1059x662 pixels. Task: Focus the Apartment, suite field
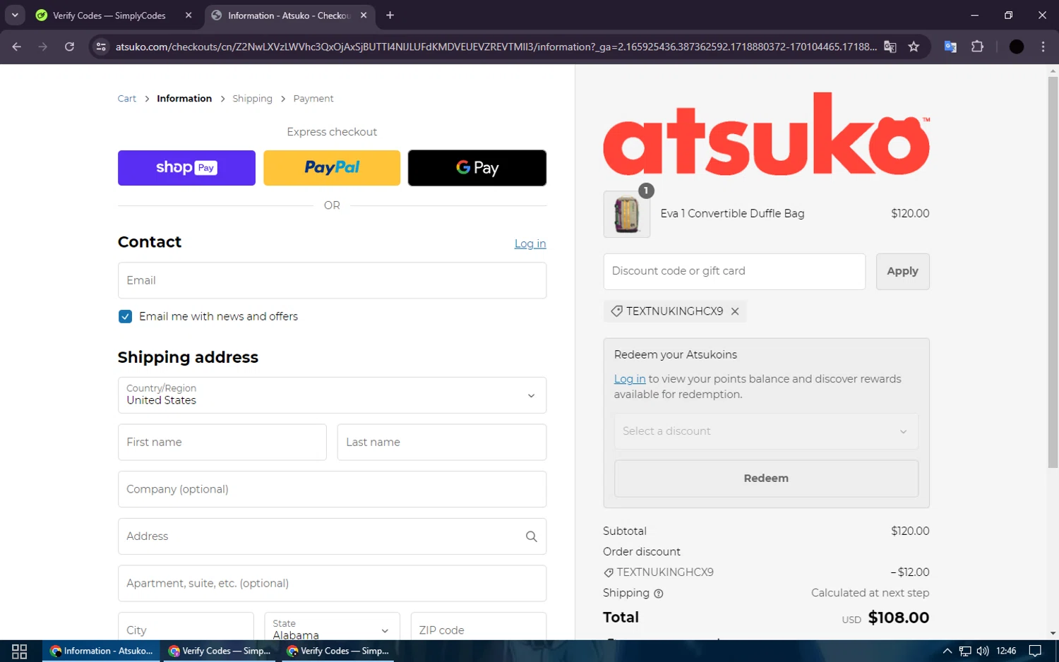pos(332,584)
